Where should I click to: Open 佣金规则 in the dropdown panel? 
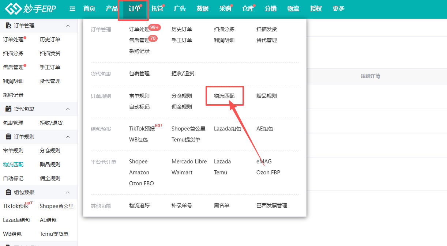[182, 107]
